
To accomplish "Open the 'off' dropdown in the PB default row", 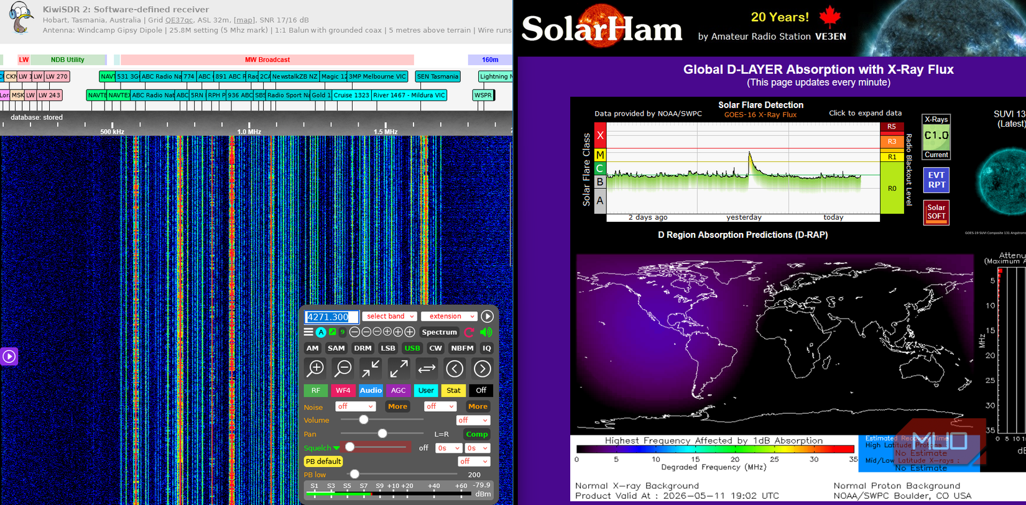I will pos(474,462).
